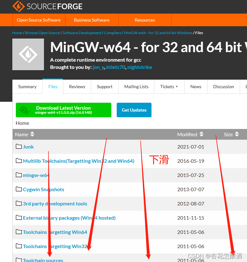Sort files by Name column arrows
The height and width of the screenshot is (262, 247).
(x=32, y=134)
